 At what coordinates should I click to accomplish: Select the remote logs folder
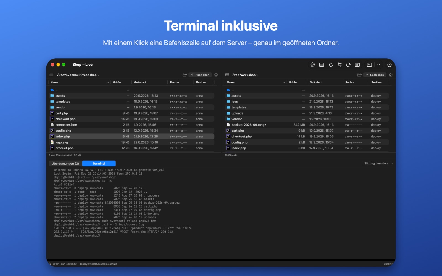point(307,102)
